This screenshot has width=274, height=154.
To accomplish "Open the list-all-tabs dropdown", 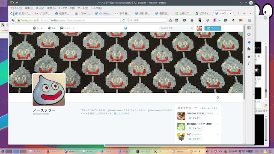I will 250,13.
